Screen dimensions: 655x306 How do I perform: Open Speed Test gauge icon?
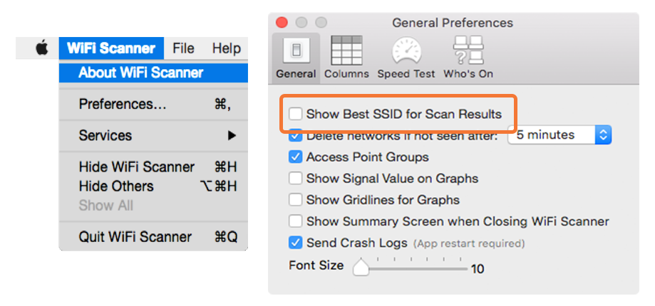(x=406, y=51)
